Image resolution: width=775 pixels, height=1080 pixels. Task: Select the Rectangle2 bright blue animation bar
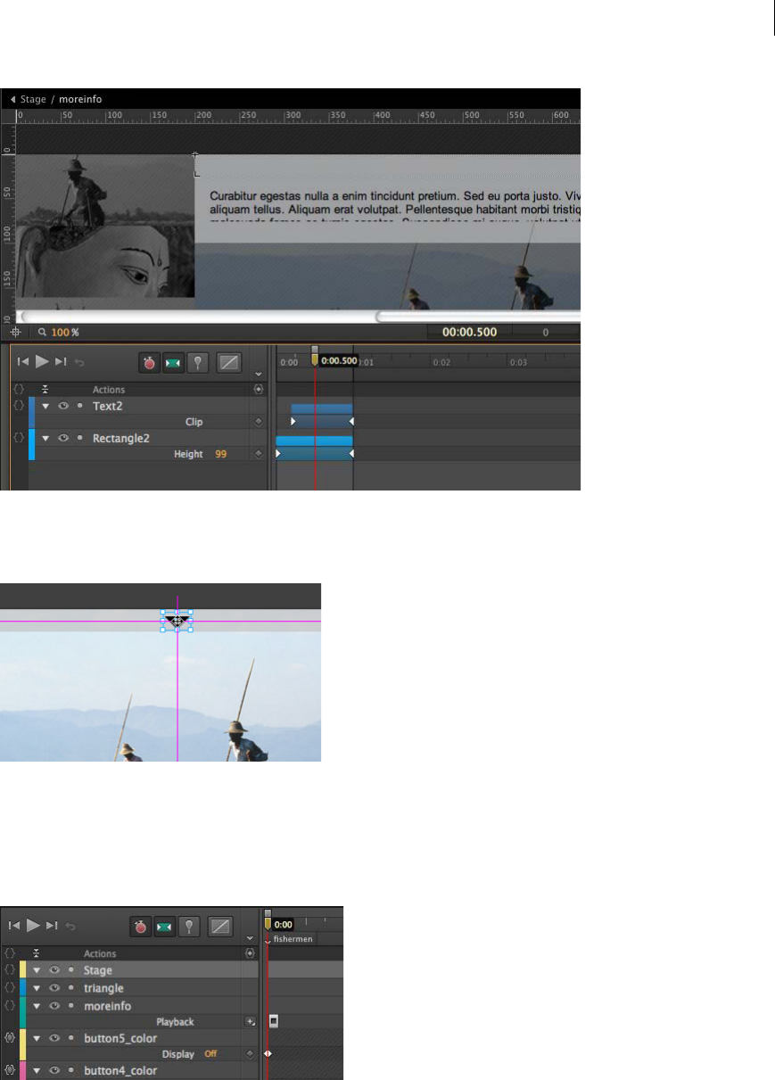click(x=315, y=441)
